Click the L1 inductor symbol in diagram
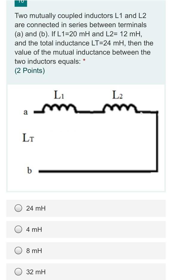 pyautogui.click(x=60, y=108)
